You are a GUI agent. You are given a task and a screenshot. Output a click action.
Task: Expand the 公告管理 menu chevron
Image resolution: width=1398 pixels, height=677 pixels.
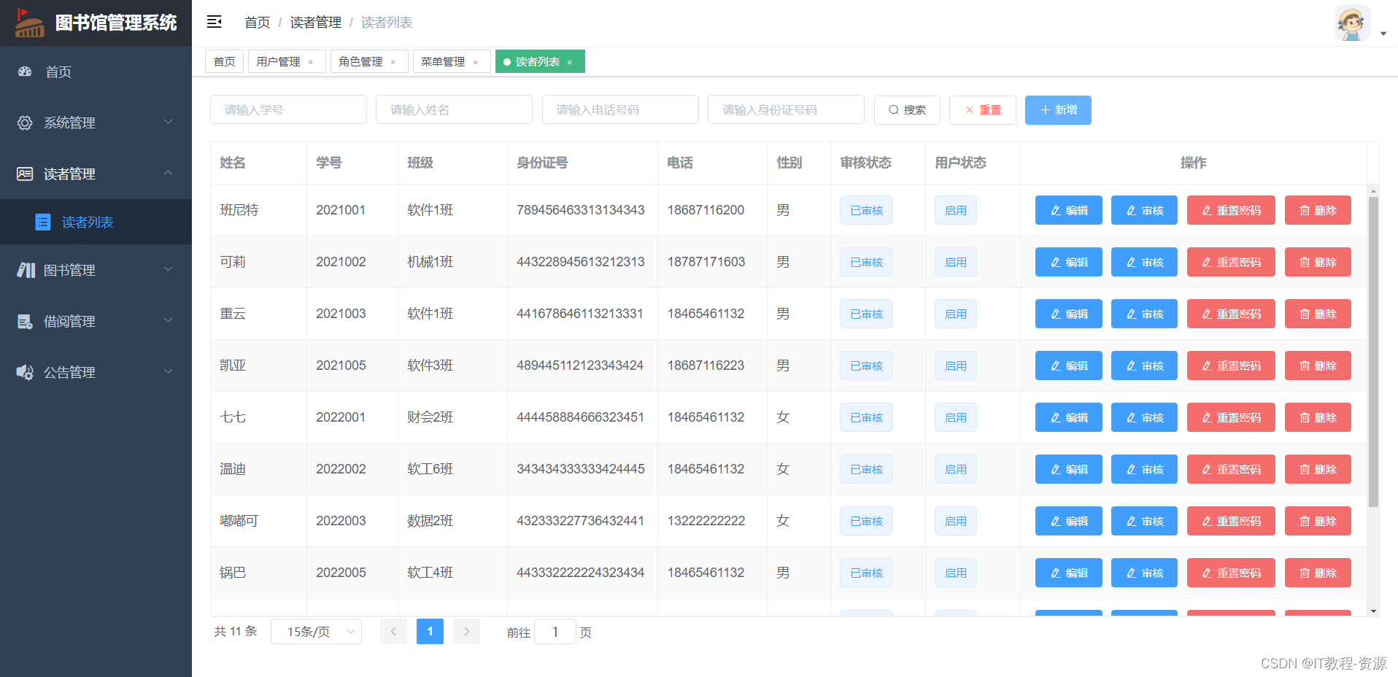tap(168, 371)
